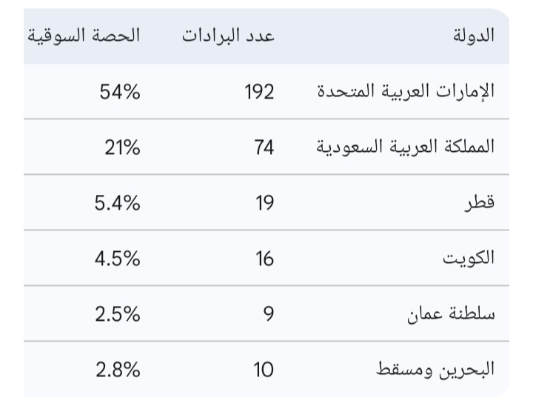
Task: Click the 74 count value
Action: [x=264, y=147]
